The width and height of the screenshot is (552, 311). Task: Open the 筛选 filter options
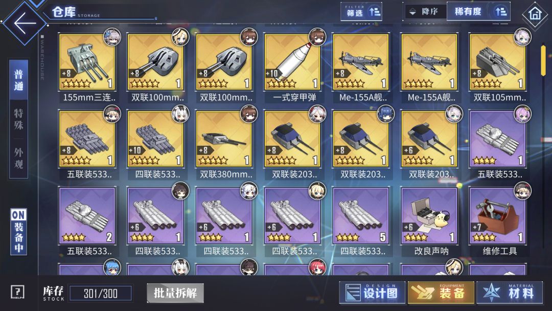coord(361,12)
